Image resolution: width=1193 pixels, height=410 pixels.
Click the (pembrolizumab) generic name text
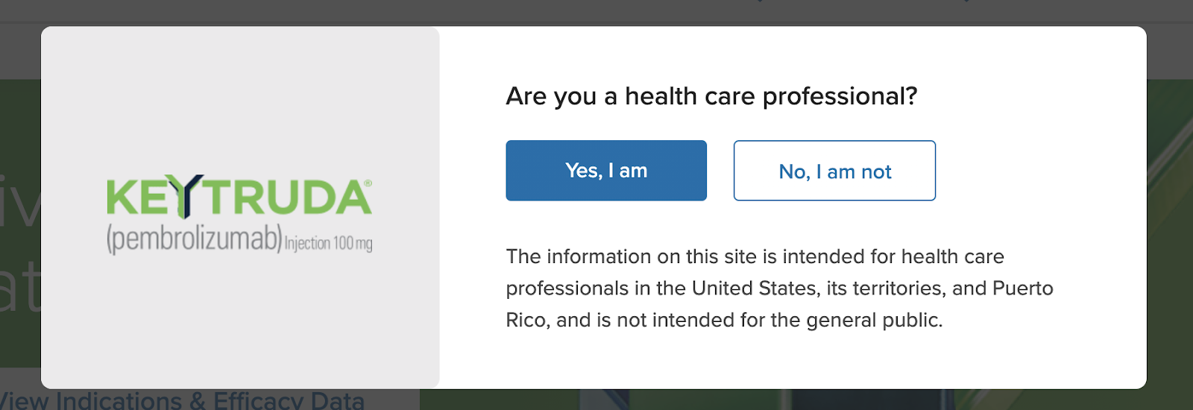194,239
